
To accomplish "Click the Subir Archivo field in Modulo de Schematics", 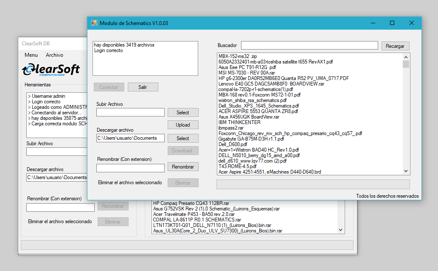I will coord(130,112).
